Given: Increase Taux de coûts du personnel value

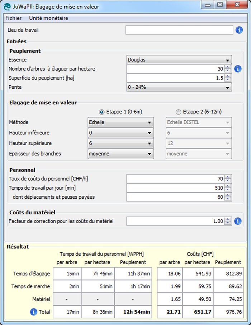Looking at the screenshot, I should point(228,177).
